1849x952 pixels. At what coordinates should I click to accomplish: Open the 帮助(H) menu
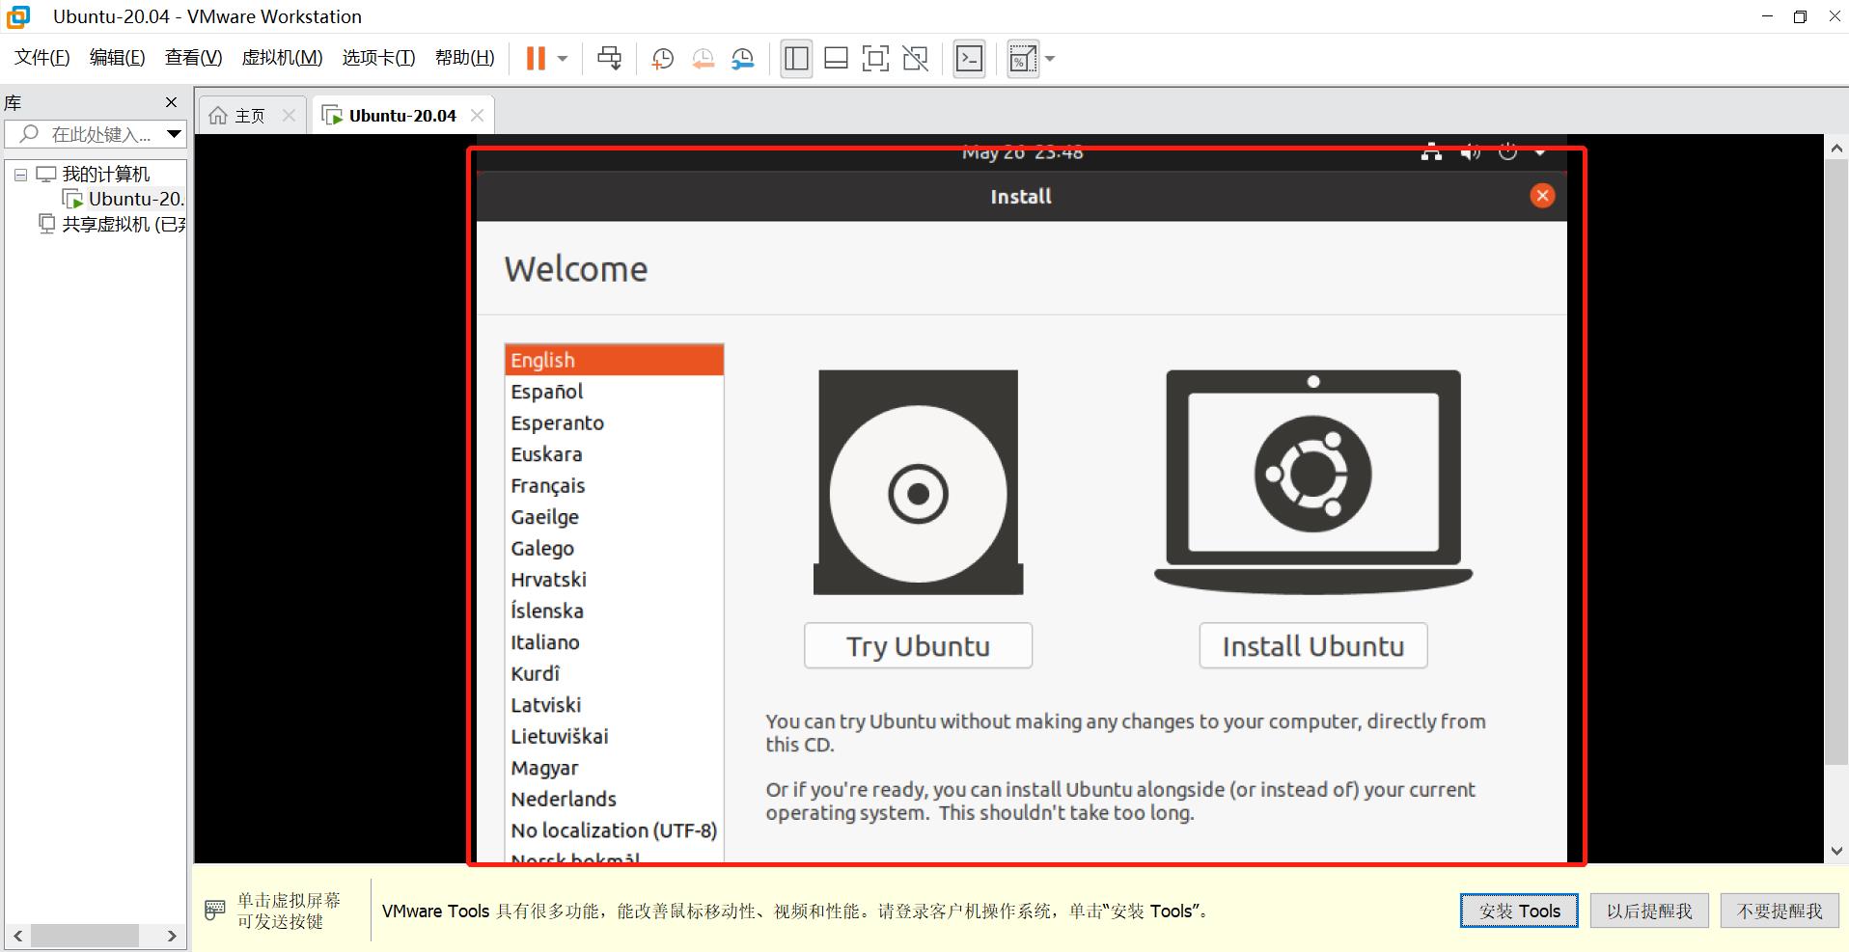point(464,58)
